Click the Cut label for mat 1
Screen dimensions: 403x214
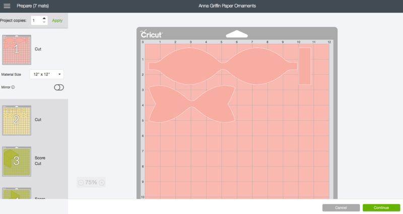(x=38, y=49)
